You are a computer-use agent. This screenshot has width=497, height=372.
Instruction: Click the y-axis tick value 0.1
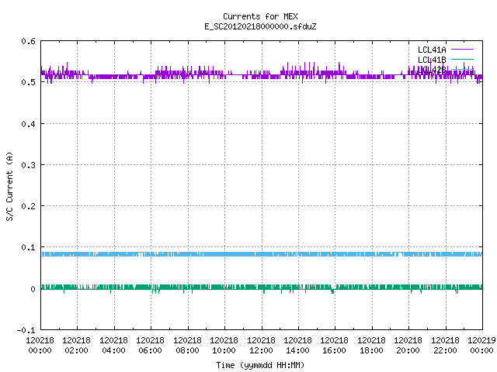pos(28,247)
